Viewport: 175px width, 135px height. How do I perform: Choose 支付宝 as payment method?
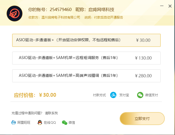tap(124, 95)
